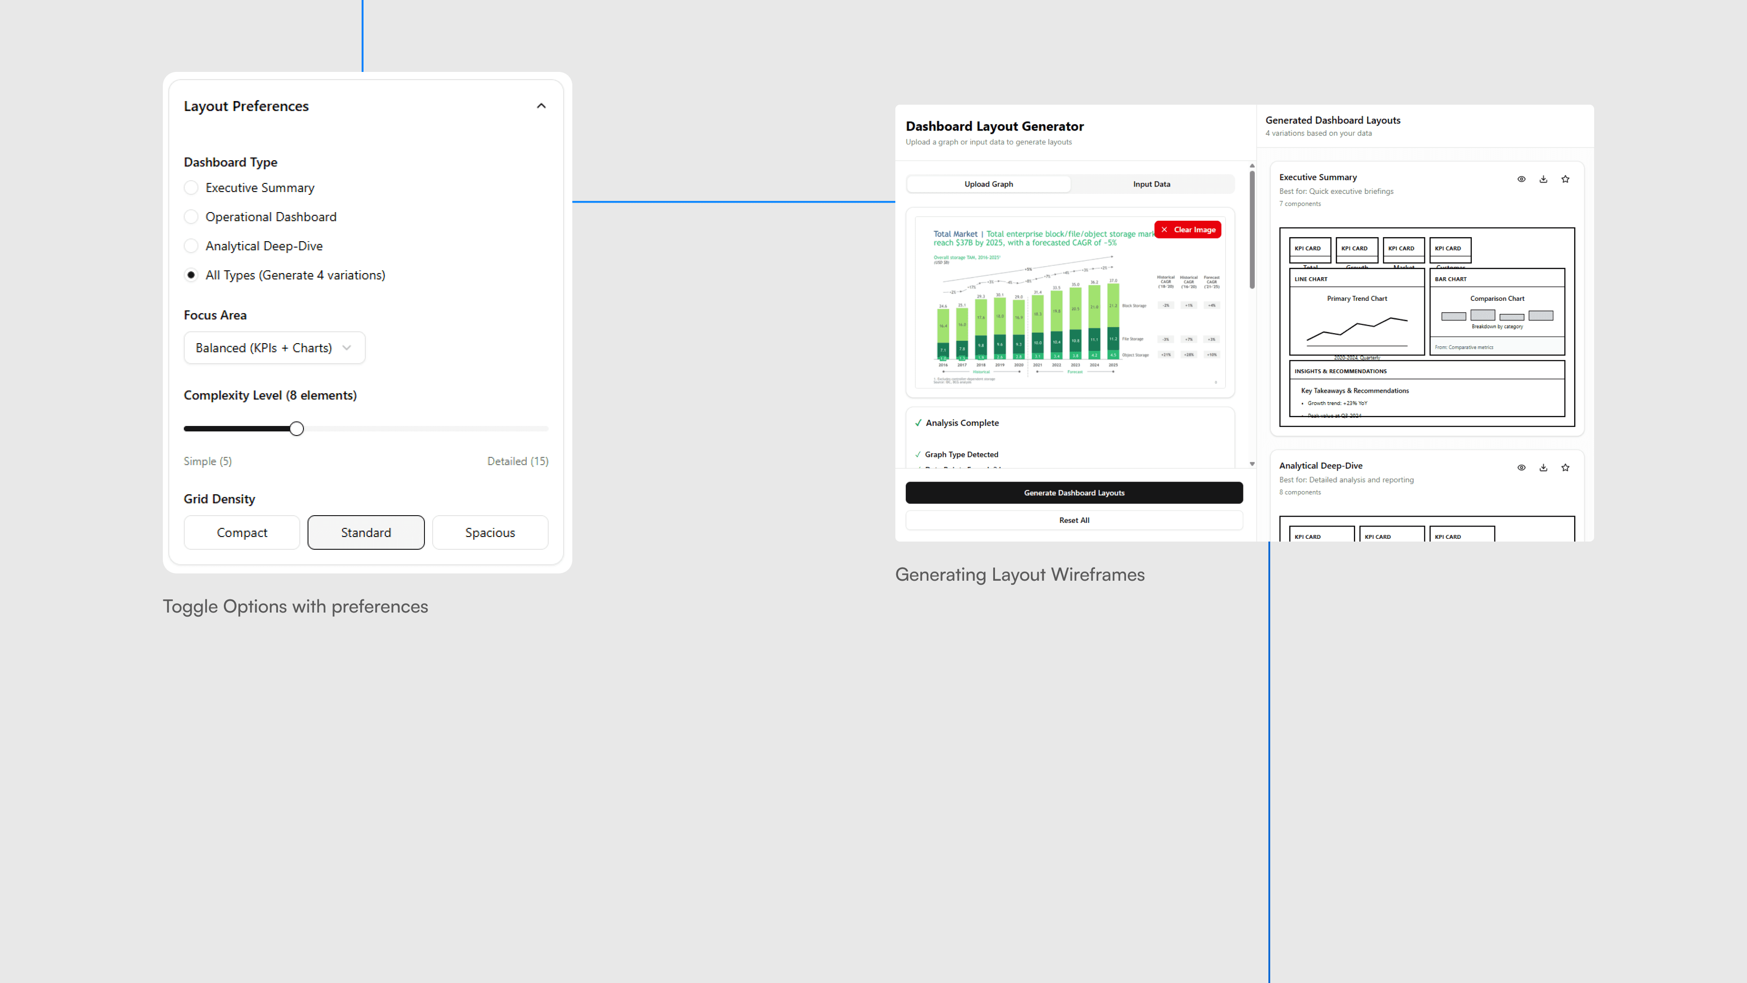Select Executive Summary dashboard type
The width and height of the screenshot is (1747, 983).
pos(191,188)
